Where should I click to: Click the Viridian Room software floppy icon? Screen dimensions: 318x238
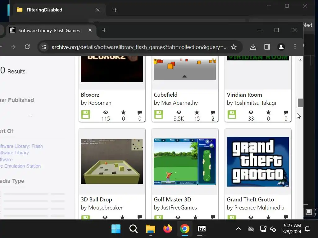point(232,115)
